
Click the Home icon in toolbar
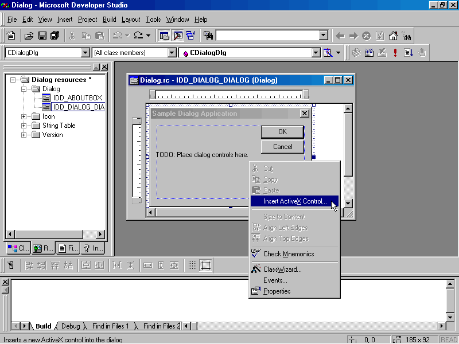tap(393, 36)
